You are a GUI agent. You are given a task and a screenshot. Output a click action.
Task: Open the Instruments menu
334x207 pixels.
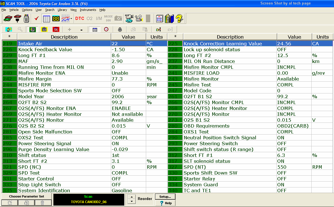pos(88,10)
